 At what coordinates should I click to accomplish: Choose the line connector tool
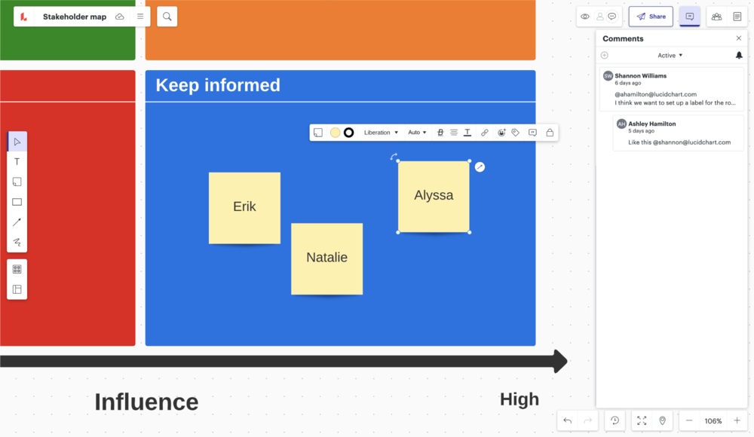pyautogui.click(x=17, y=222)
